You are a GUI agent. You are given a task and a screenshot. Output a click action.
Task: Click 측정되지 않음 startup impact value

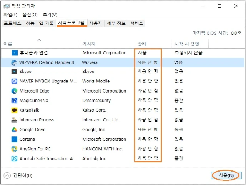point(189,53)
